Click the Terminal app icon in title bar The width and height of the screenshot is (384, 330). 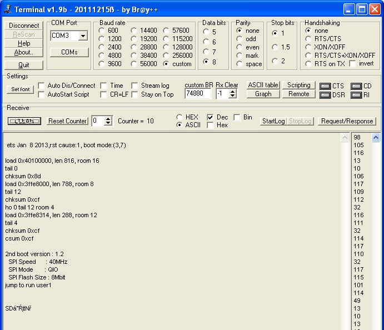click(x=8, y=9)
